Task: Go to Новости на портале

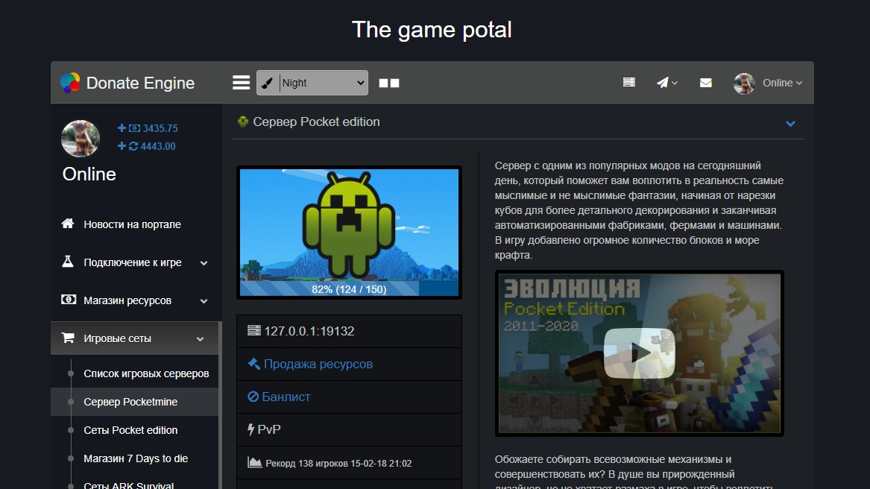Action: click(x=132, y=224)
